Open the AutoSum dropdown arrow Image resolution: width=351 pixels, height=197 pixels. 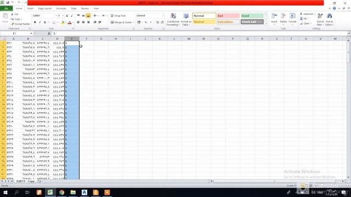(314, 14)
